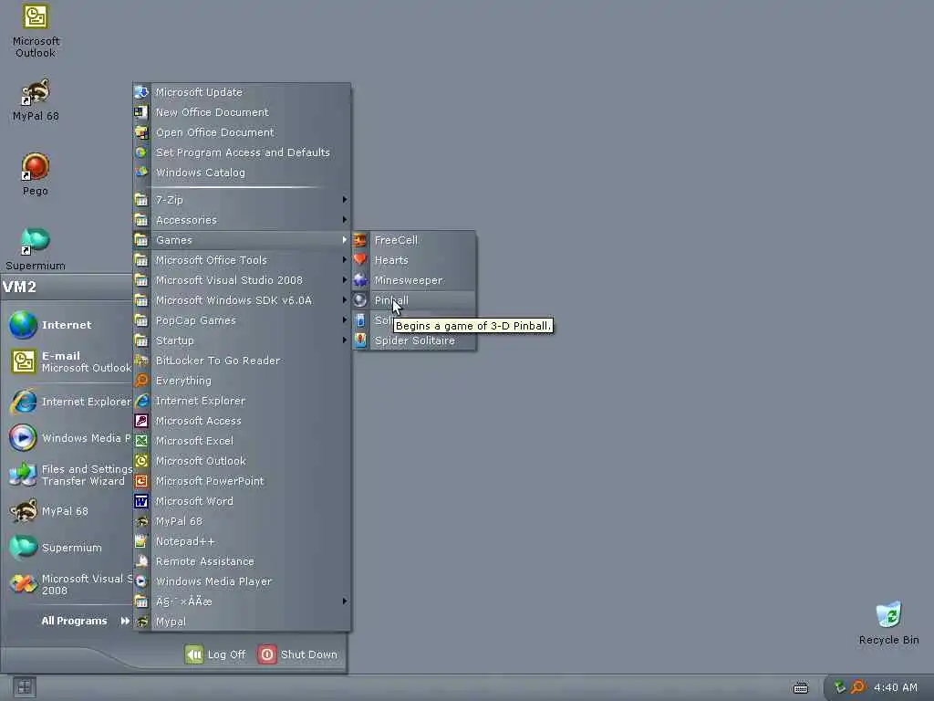Open Windows Media Player in All Programs list
The image size is (934, 701).
(x=242, y=581)
